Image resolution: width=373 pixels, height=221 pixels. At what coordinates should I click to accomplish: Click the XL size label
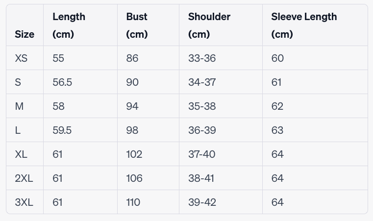[22, 154]
